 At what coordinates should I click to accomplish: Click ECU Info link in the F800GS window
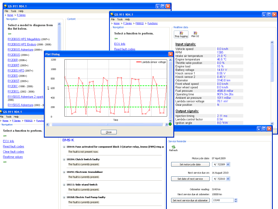(x=120, y=44)
